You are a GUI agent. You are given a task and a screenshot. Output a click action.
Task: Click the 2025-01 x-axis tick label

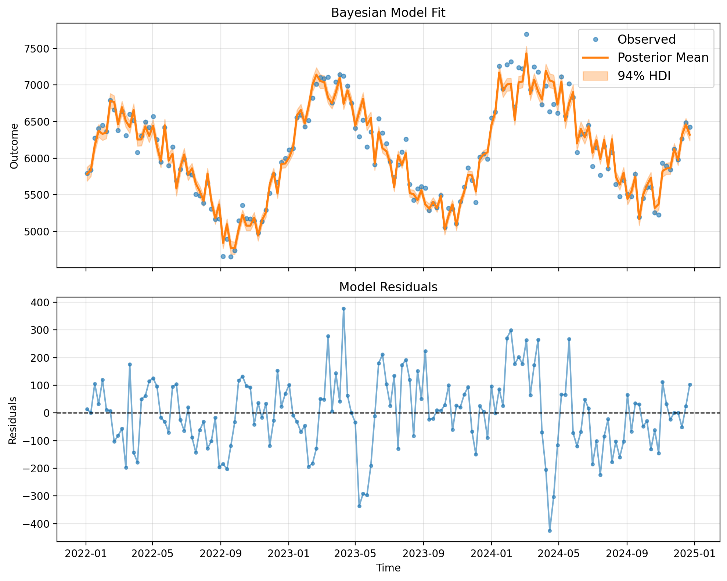(x=694, y=554)
